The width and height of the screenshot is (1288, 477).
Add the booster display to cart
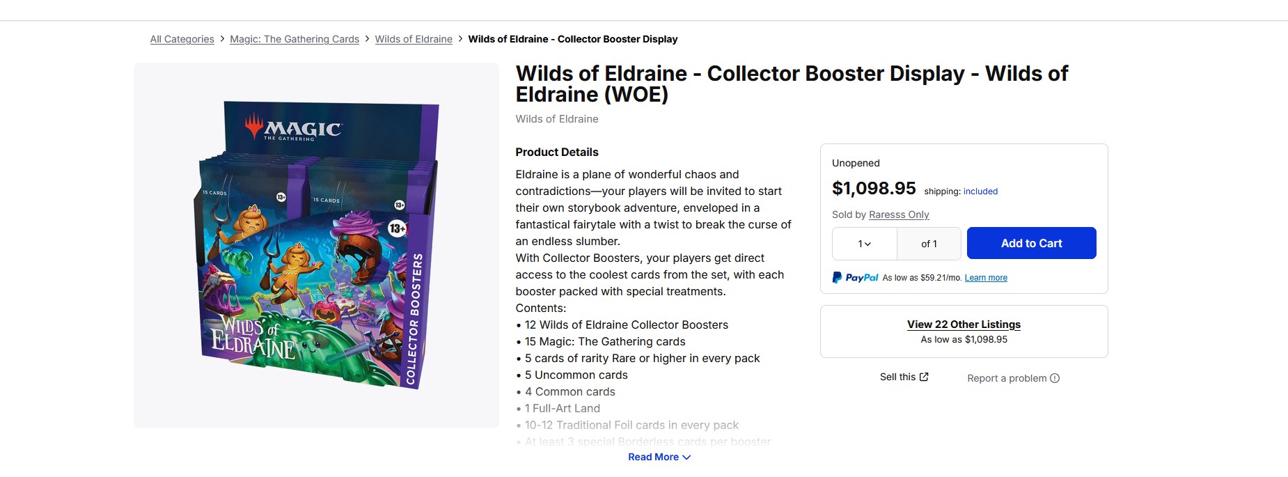pos(1031,243)
